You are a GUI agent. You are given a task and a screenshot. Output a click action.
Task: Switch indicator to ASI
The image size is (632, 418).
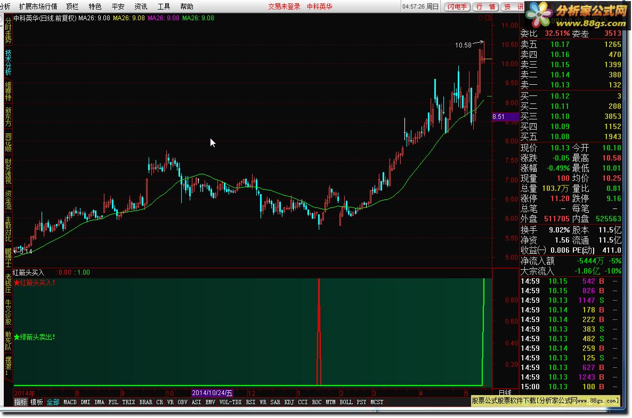(x=196, y=402)
